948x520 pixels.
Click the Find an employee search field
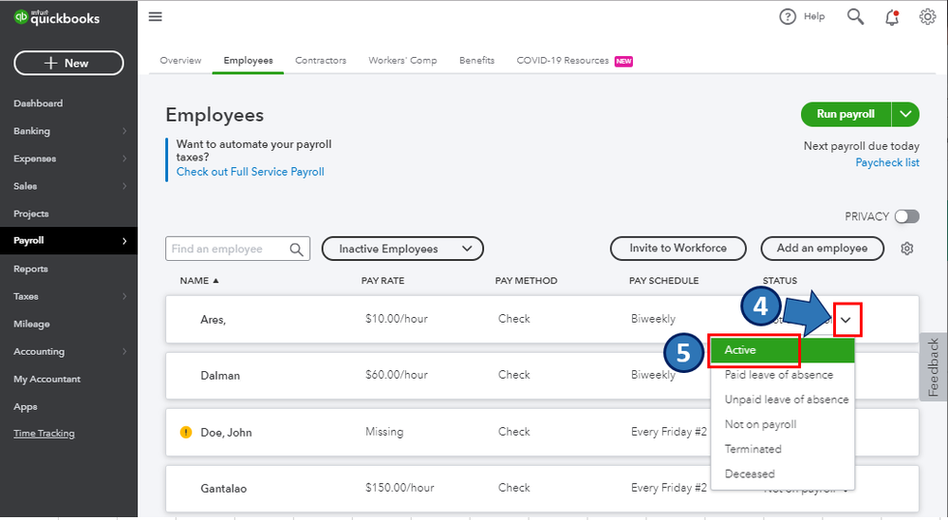tap(228, 249)
